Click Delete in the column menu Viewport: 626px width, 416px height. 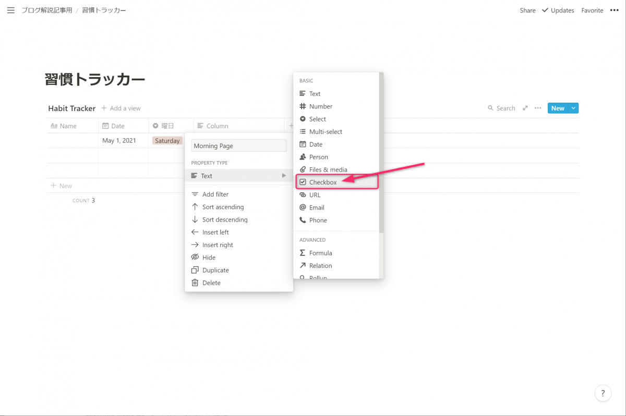point(211,283)
